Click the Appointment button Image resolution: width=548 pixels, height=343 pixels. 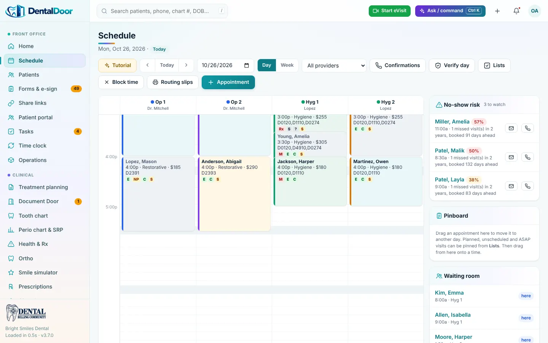228,82
